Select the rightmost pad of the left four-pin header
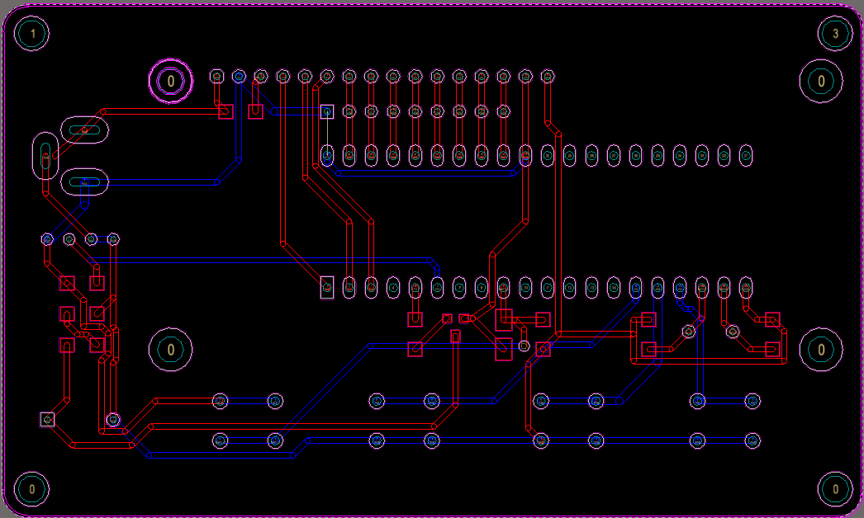 pyautogui.click(x=113, y=239)
